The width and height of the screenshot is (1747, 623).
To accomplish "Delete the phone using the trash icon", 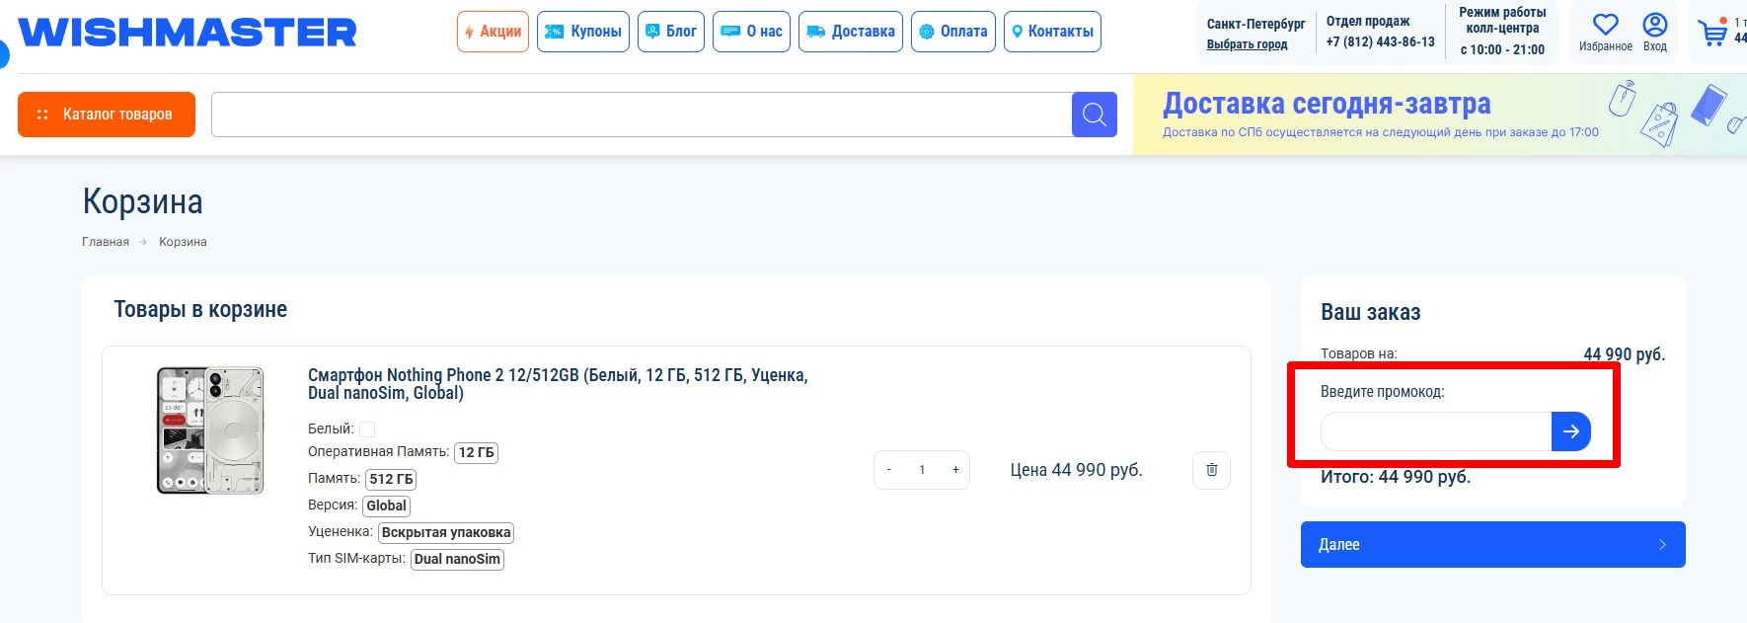I will [x=1211, y=470].
